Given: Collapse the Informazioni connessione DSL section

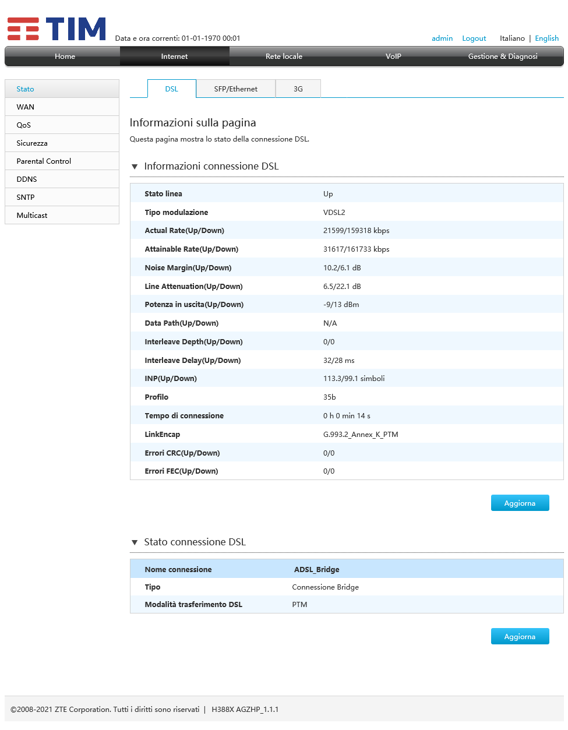Looking at the screenshot, I should click(x=135, y=167).
